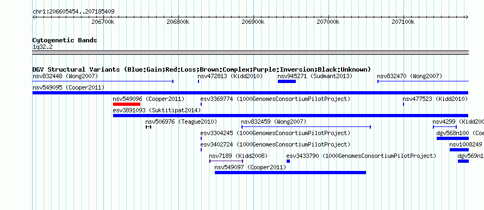Open the dgv568n100 variant label
The image size is (484, 210).
click(x=460, y=133)
